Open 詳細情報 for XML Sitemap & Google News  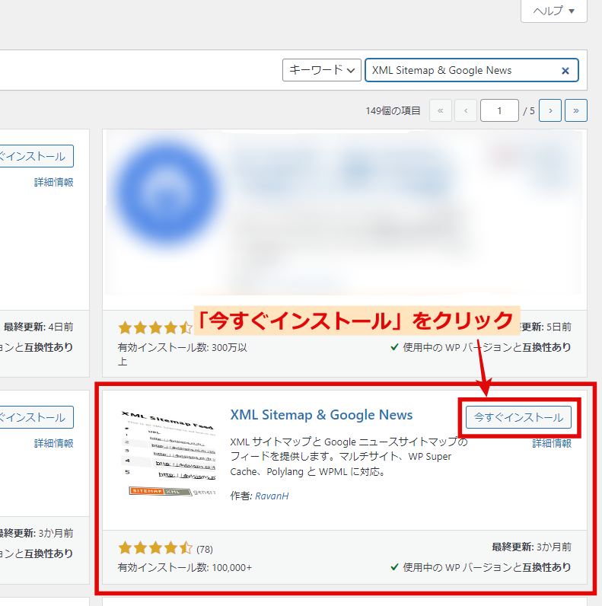click(552, 443)
